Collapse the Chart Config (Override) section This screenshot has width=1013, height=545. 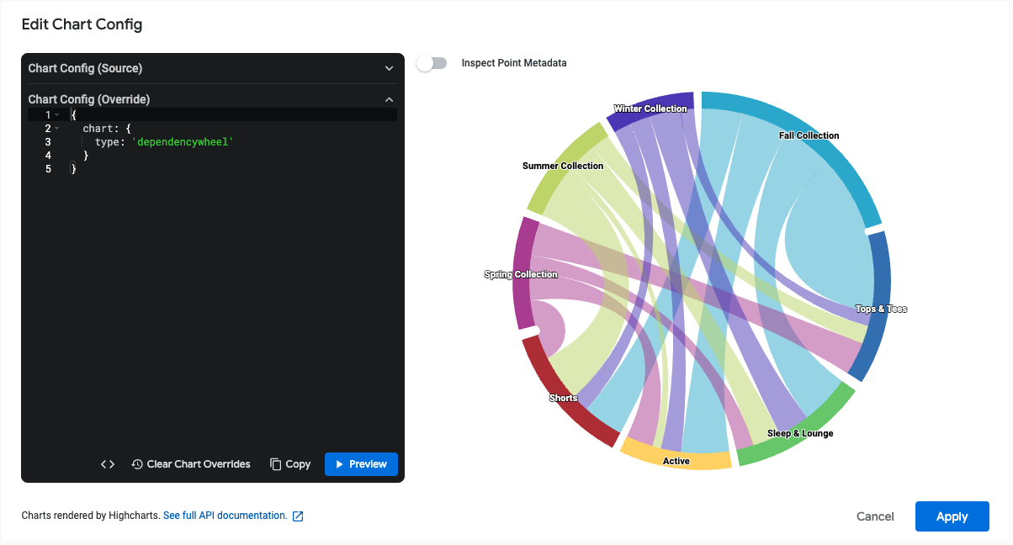389,99
